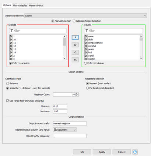Increase Neighbor Count with up arrow
This screenshot has height=156, width=151.
[77, 94]
